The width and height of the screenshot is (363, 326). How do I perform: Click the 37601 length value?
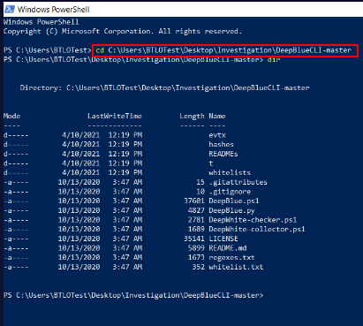(x=194, y=201)
